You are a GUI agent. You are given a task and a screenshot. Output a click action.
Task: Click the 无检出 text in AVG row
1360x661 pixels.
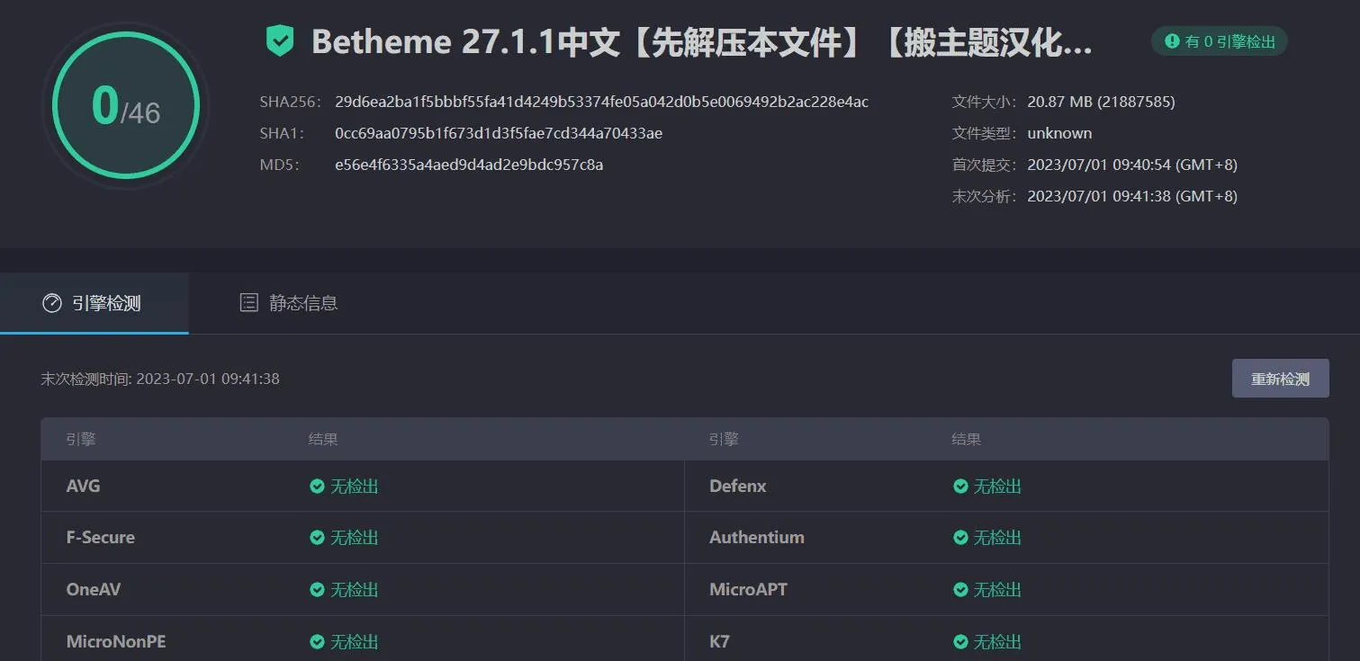tap(354, 487)
